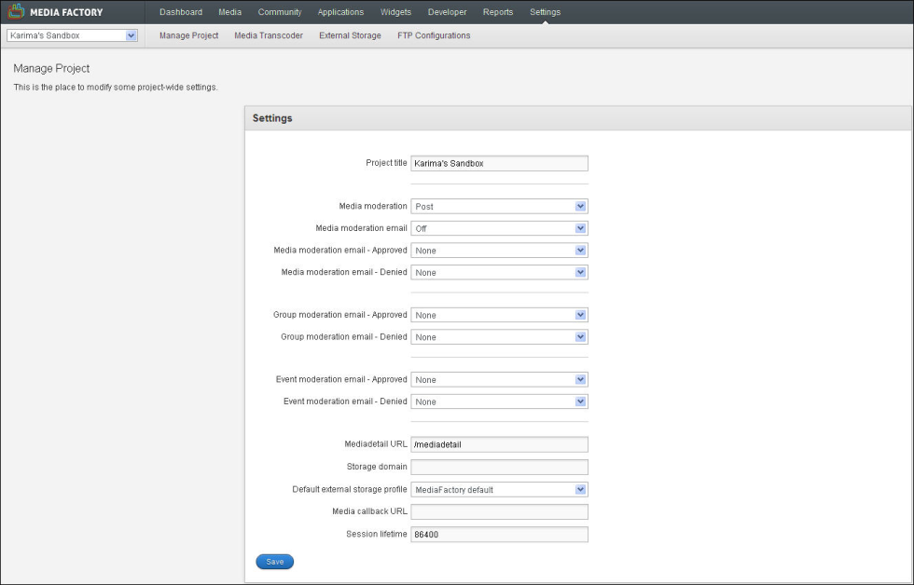Expand the Media moderation dropdown
914x585 pixels.
pyautogui.click(x=500, y=207)
